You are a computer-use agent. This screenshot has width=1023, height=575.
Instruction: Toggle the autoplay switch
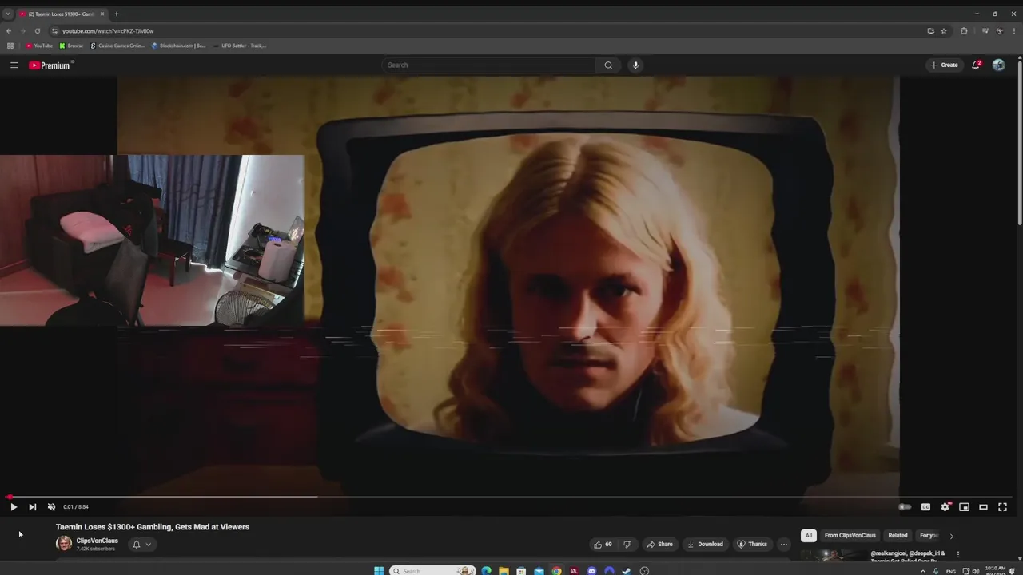click(x=905, y=507)
